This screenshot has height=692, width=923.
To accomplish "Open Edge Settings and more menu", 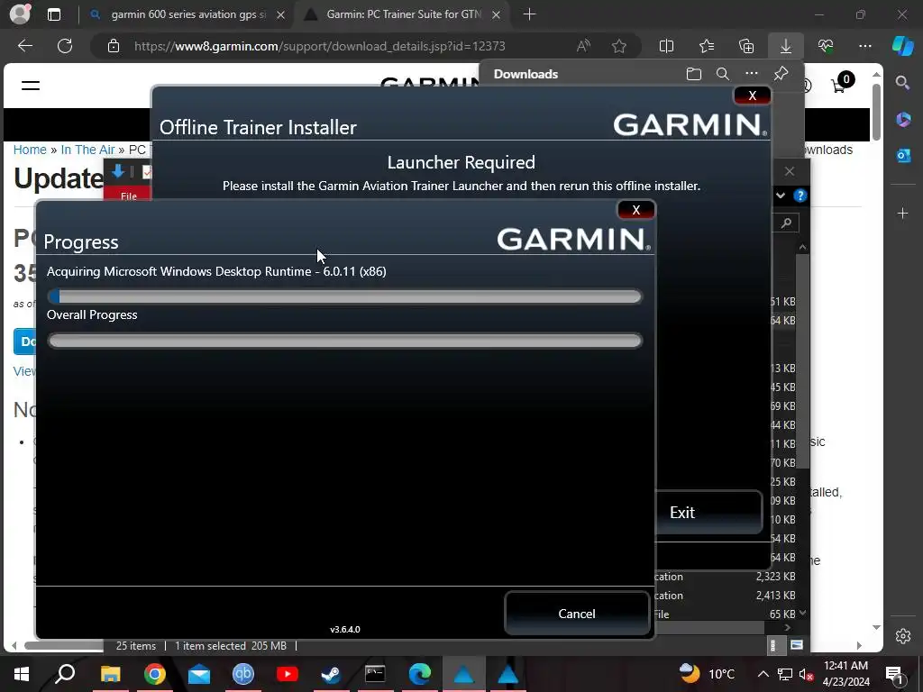I will coord(865,46).
